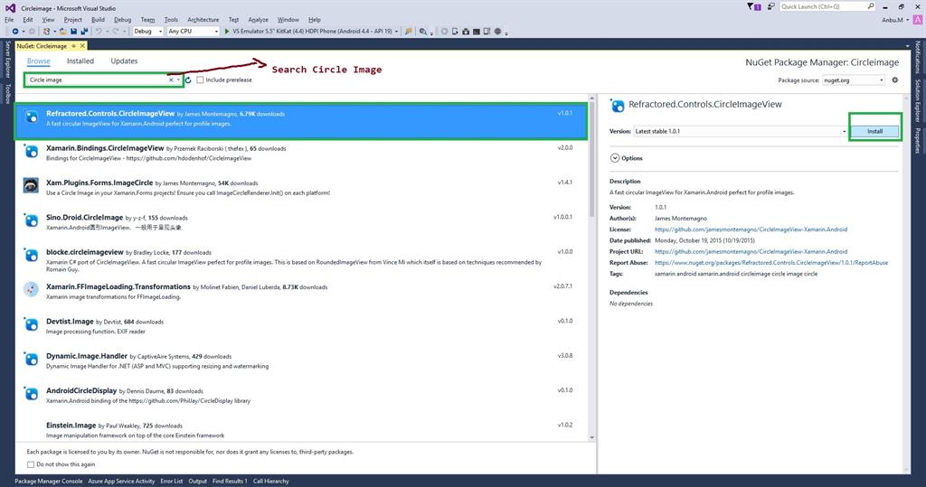Click the Open File toolbar icon
The height and width of the screenshot is (487, 926).
coord(62,32)
